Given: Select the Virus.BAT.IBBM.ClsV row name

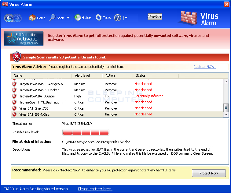Looking at the screenshot, I should click(x=34, y=114).
